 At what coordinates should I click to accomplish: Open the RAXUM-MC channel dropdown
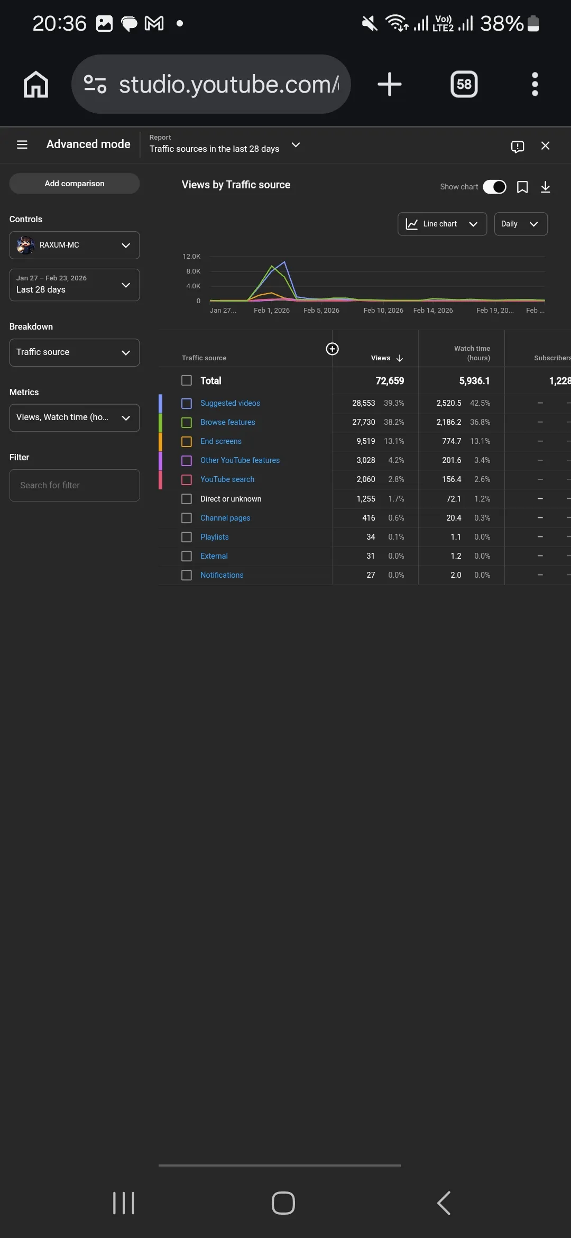pos(75,245)
